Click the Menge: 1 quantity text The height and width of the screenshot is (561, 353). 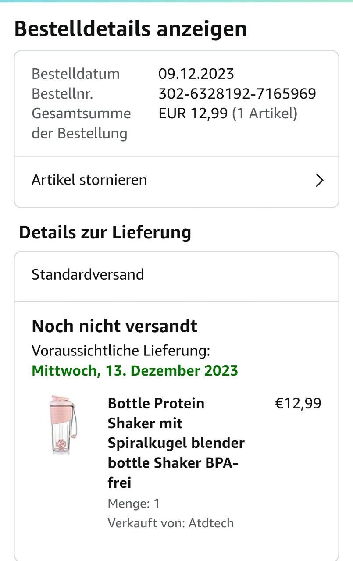coord(134,504)
